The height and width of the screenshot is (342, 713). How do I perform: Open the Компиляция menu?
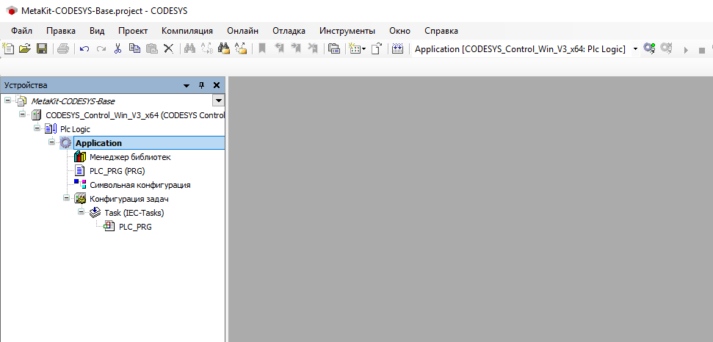(x=187, y=31)
